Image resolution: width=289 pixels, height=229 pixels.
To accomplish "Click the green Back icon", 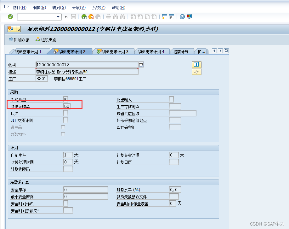I will coord(84,17).
